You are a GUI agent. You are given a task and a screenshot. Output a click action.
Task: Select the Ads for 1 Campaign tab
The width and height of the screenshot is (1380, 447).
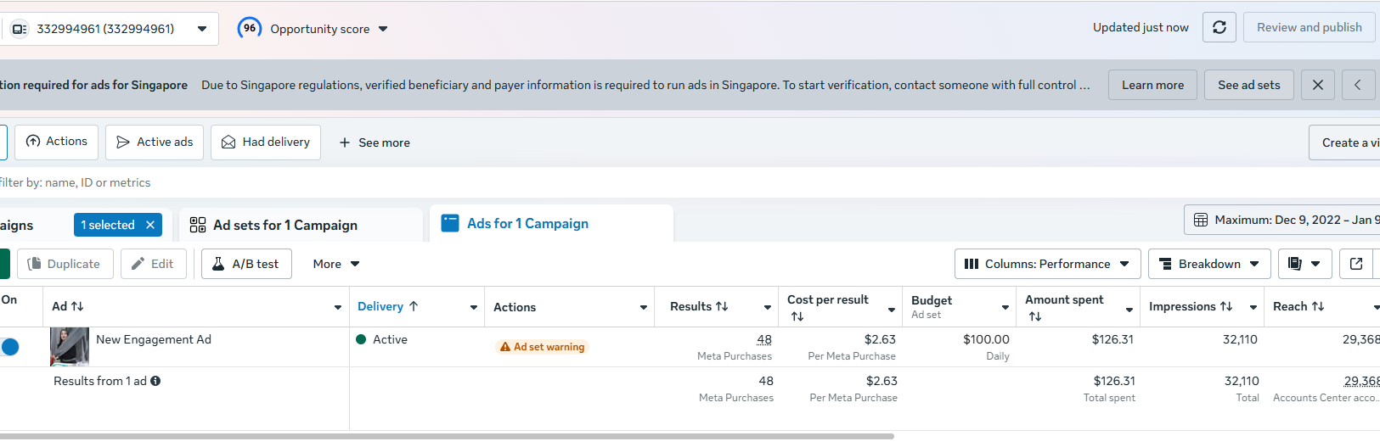(x=527, y=223)
